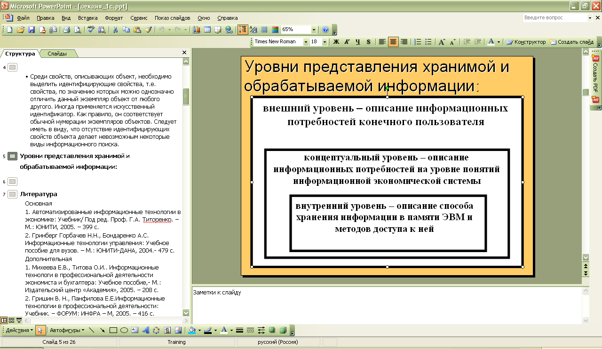Toggle grid display
Image resolution: width=602 pixels, height=349 pixels.
264,30
